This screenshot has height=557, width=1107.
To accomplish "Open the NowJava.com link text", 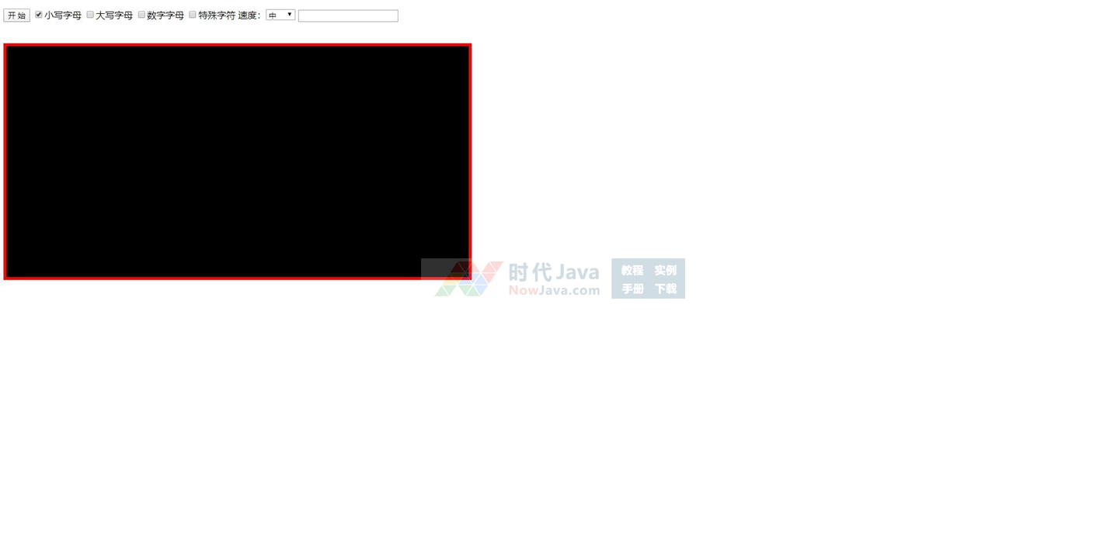I will point(554,291).
